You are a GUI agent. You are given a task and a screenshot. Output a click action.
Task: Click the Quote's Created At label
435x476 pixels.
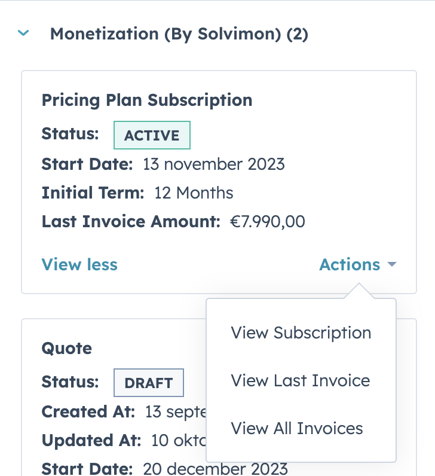[88, 412]
